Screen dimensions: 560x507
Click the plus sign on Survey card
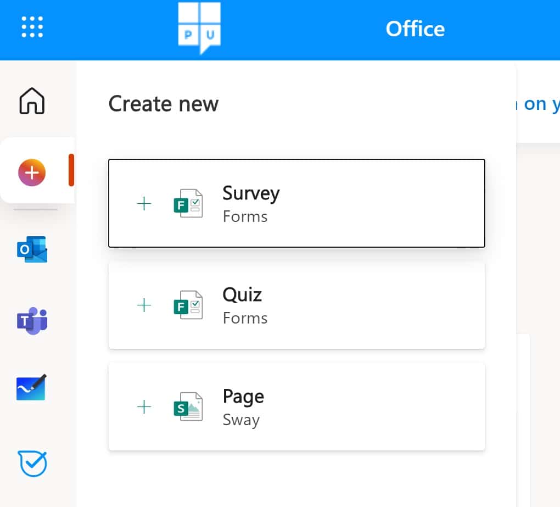coord(144,204)
